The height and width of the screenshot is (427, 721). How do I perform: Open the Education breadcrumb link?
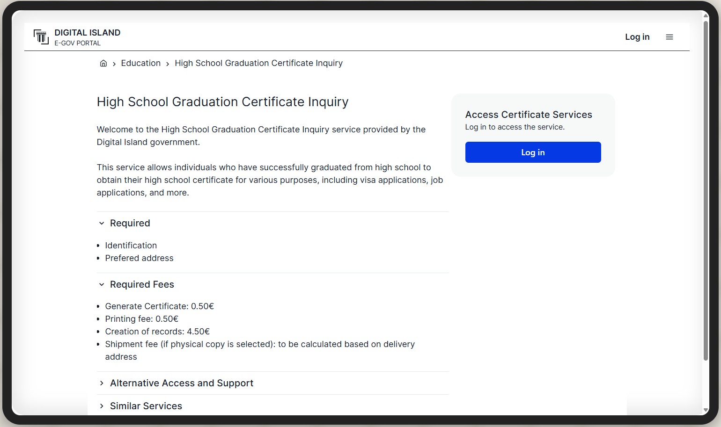140,63
